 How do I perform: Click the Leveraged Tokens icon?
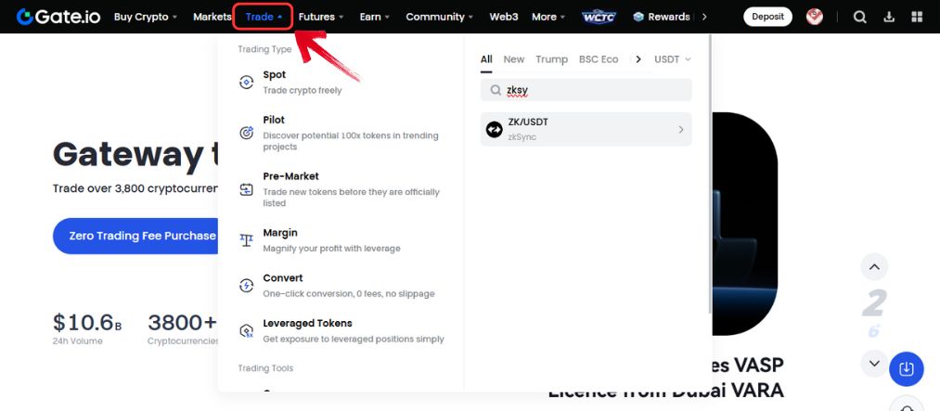point(247,330)
